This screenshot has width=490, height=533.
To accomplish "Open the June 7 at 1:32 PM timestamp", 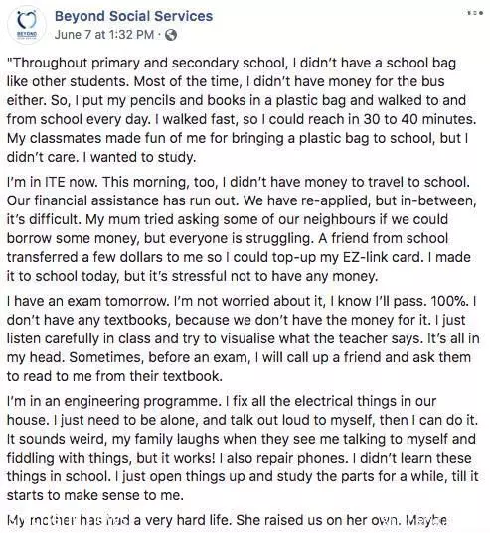I will (x=104, y=35).
